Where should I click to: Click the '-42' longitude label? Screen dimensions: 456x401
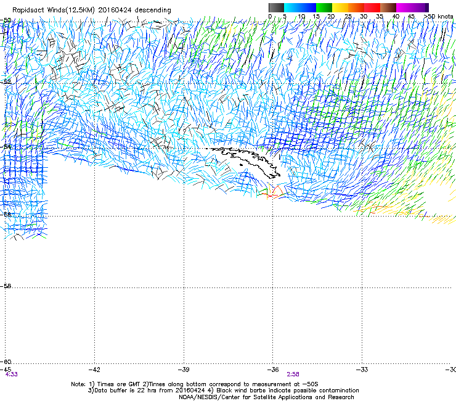tap(94, 370)
